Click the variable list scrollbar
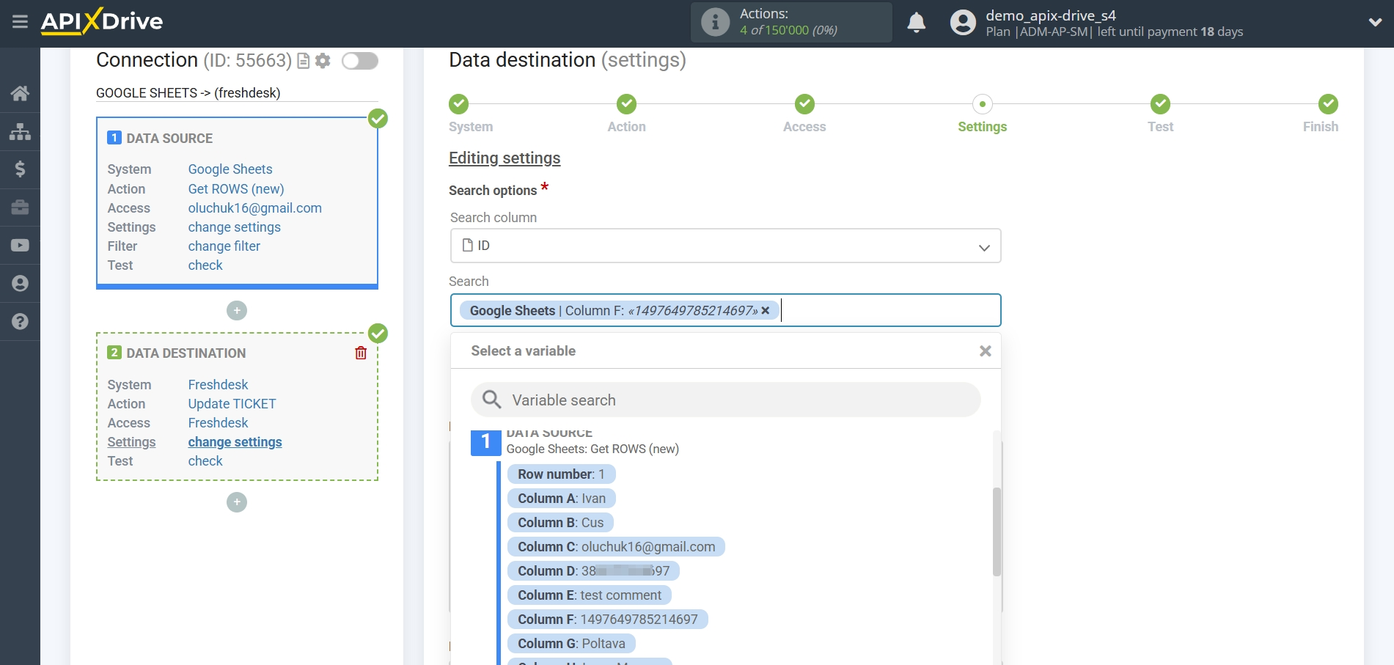 pos(997,532)
